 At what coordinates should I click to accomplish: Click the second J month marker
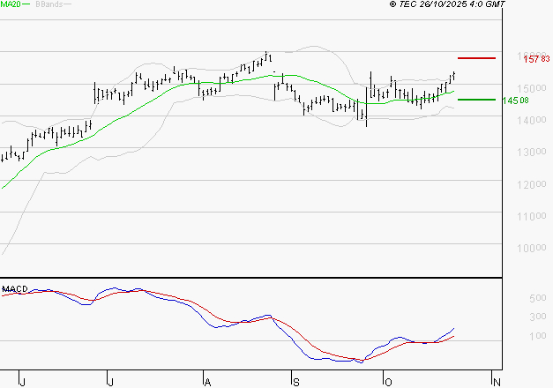(x=111, y=383)
